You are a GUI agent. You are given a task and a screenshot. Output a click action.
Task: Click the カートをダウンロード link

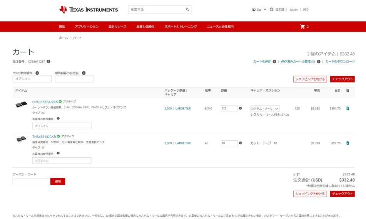point(340,61)
